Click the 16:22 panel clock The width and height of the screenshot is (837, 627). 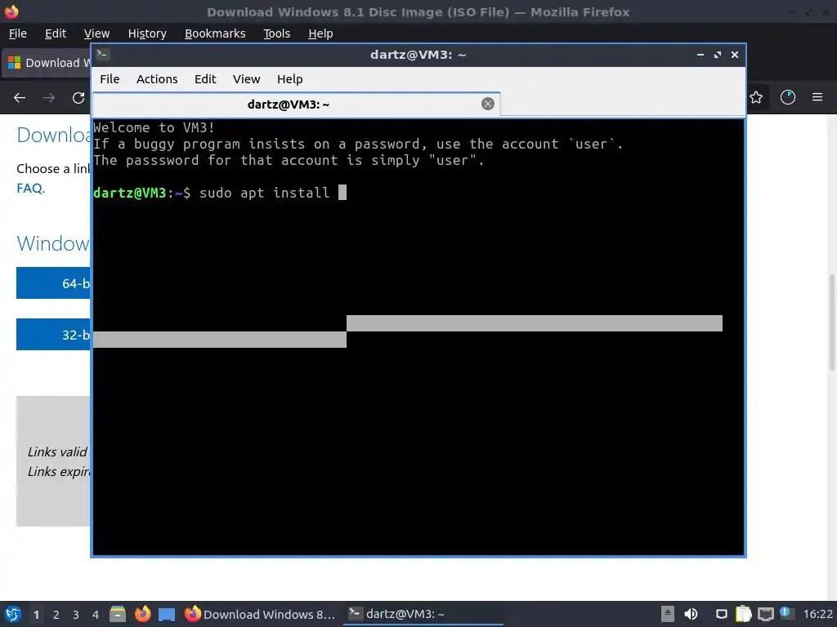pos(817,614)
